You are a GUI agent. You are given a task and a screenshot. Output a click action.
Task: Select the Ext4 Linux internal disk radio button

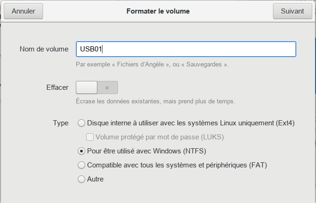coord(81,123)
